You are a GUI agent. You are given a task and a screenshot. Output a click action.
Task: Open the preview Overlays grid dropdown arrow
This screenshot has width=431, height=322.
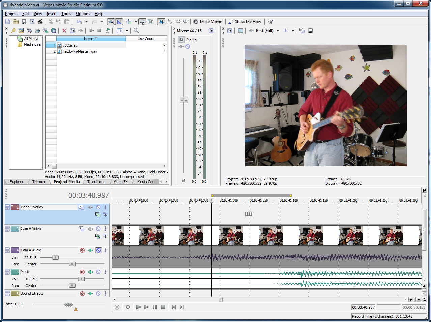point(293,31)
